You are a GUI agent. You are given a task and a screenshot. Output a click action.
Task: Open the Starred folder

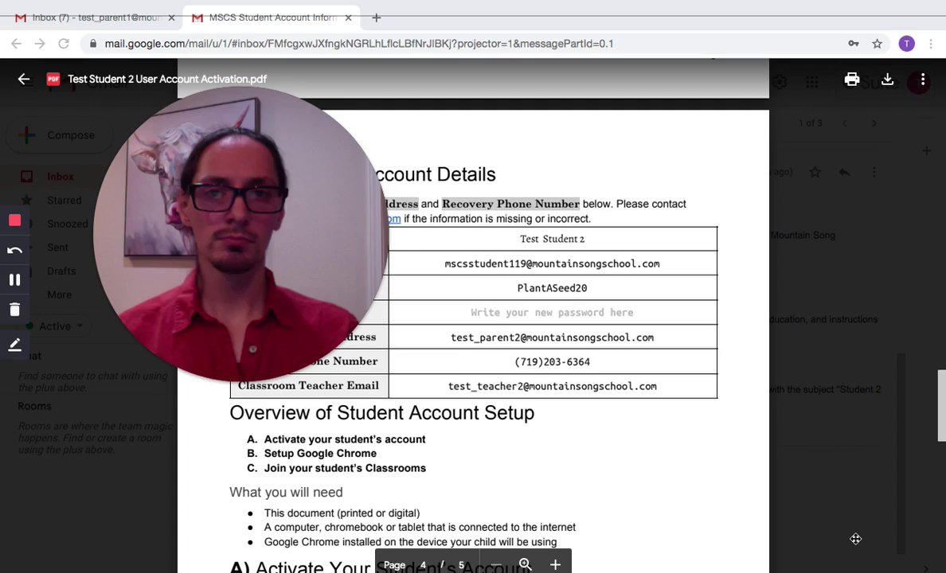point(64,201)
